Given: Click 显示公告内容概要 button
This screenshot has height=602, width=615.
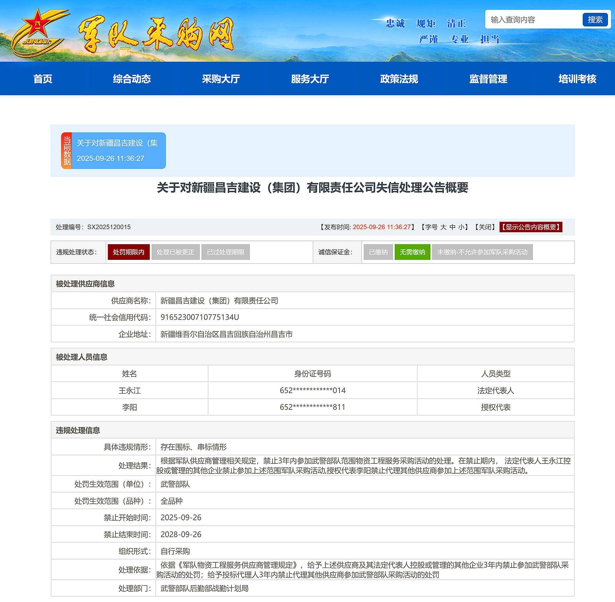Looking at the screenshot, I should coord(531,227).
